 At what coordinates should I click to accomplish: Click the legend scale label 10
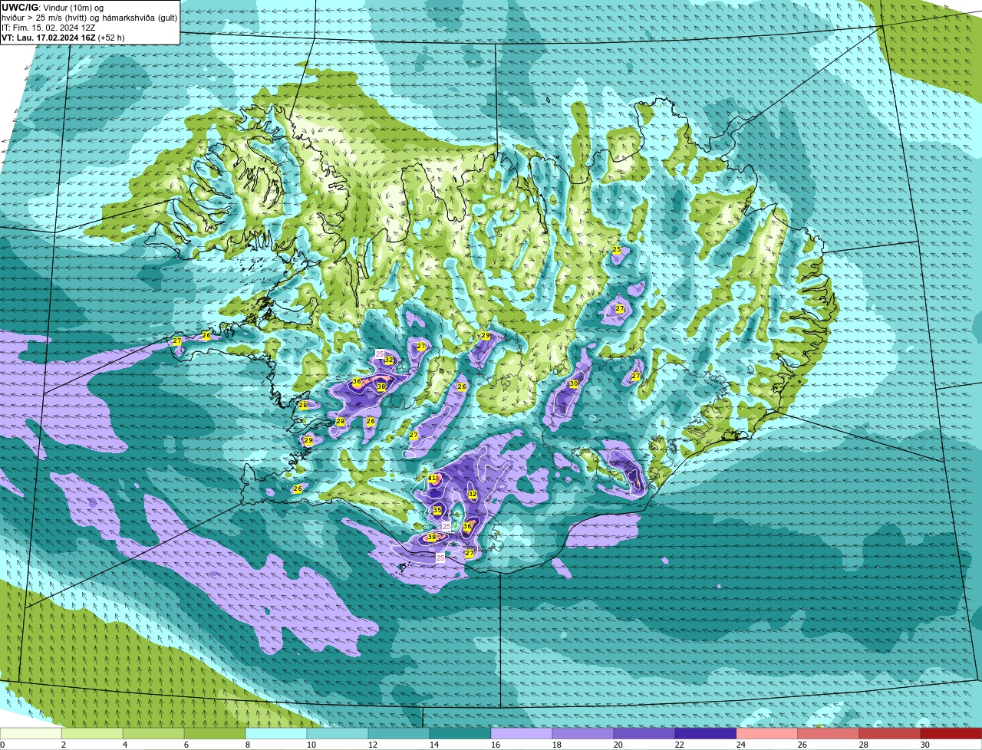pyautogui.click(x=311, y=745)
